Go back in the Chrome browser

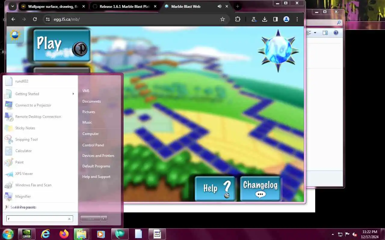click(x=13, y=19)
